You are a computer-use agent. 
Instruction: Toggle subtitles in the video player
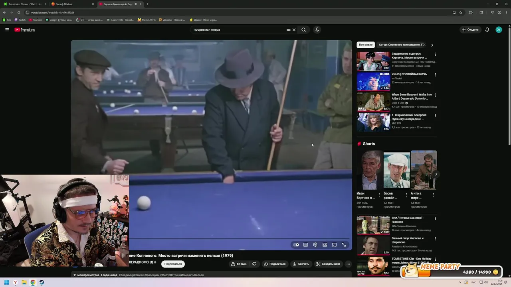click(x=306, y=245)
